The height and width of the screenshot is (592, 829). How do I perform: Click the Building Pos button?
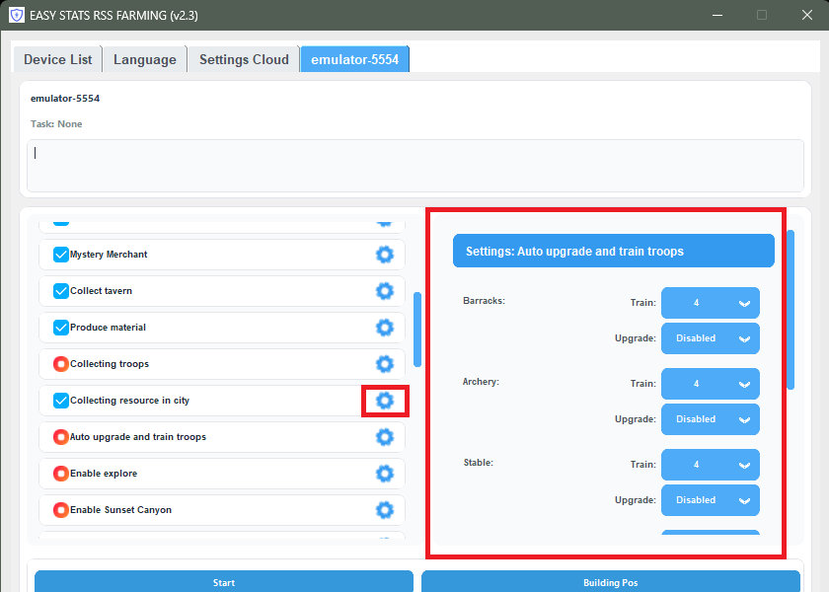click(611, 581)
